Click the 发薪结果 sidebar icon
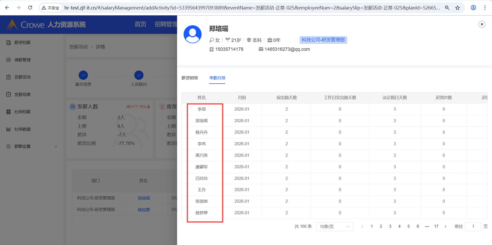Image resolution: width=492 pixels, height=245 pixels. point(8,94)
